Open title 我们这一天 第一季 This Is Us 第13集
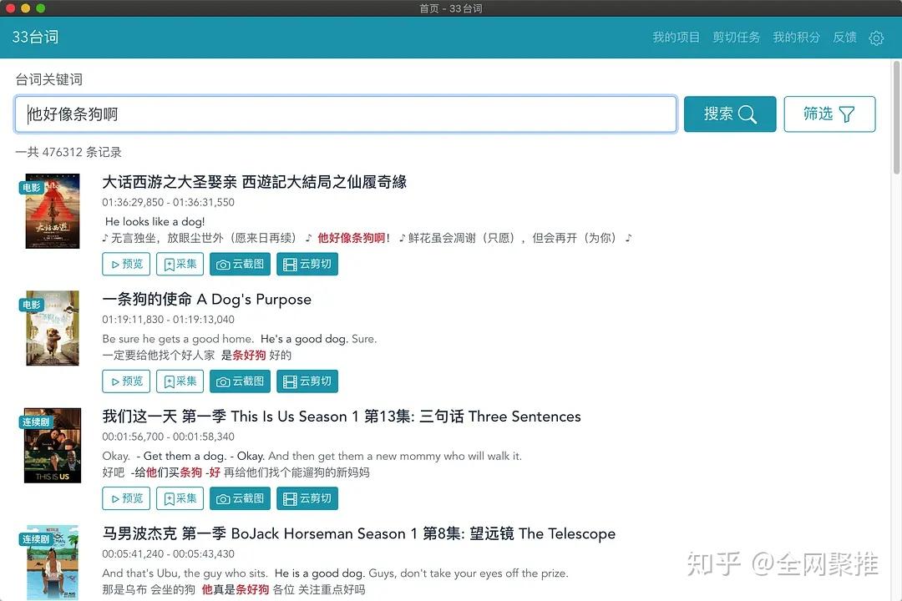 341,417
